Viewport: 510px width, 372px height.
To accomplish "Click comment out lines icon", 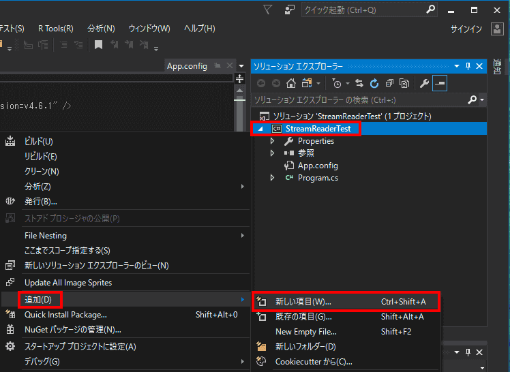I will click(63, 44).
